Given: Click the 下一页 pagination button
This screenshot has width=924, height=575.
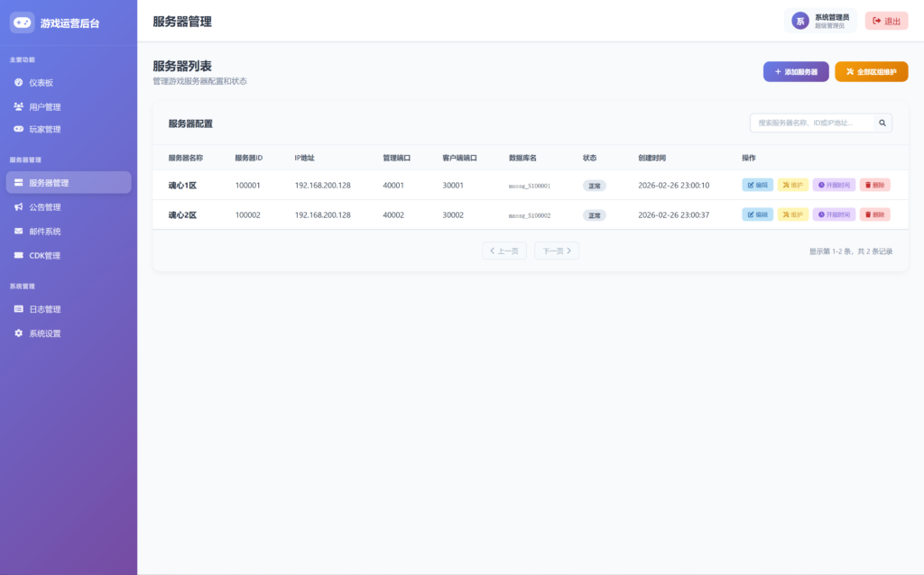Looking at the screenshot, I should tap(556, 251).
